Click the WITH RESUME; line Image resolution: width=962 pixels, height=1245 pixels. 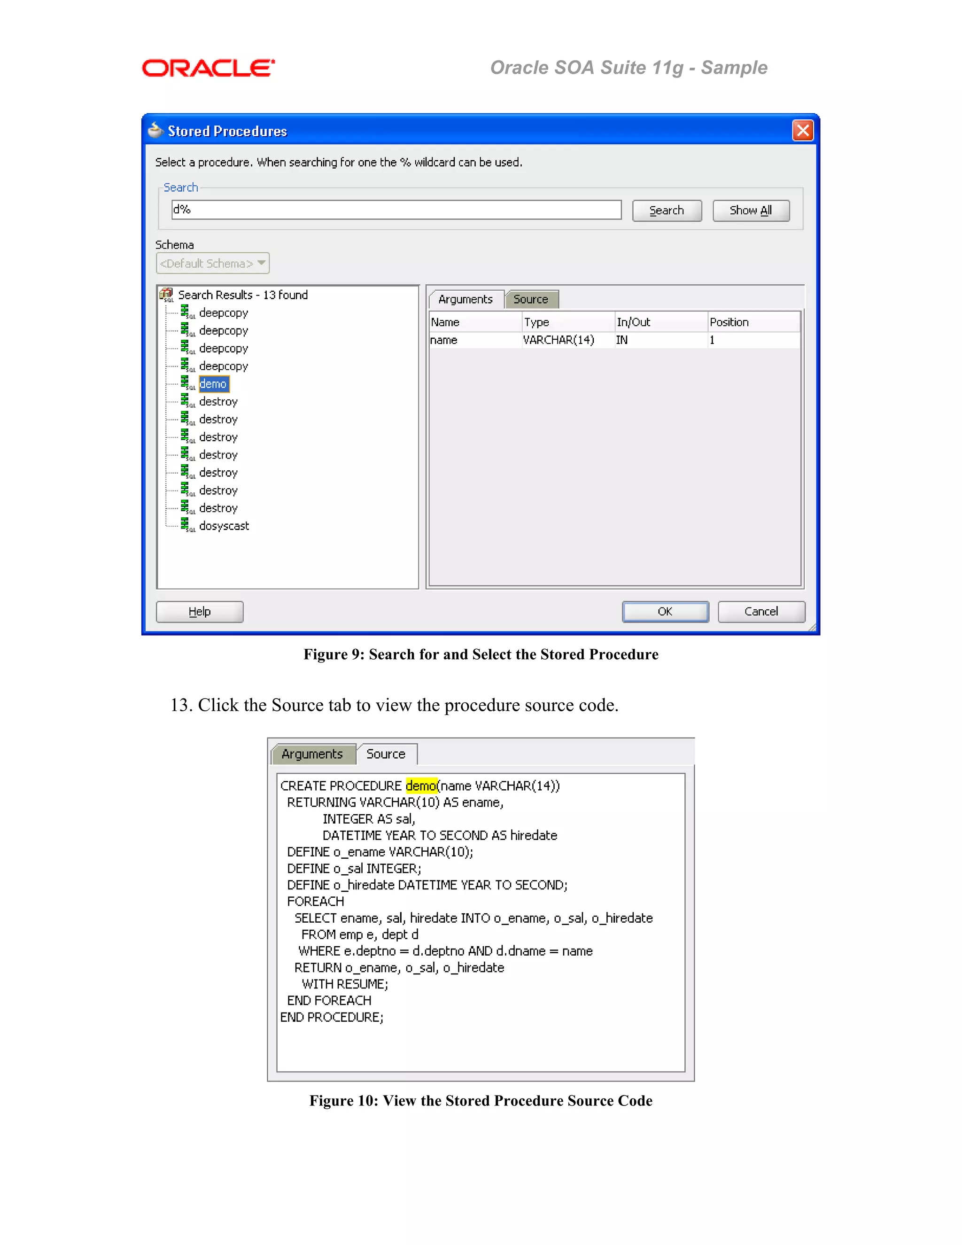click(345, 984)
